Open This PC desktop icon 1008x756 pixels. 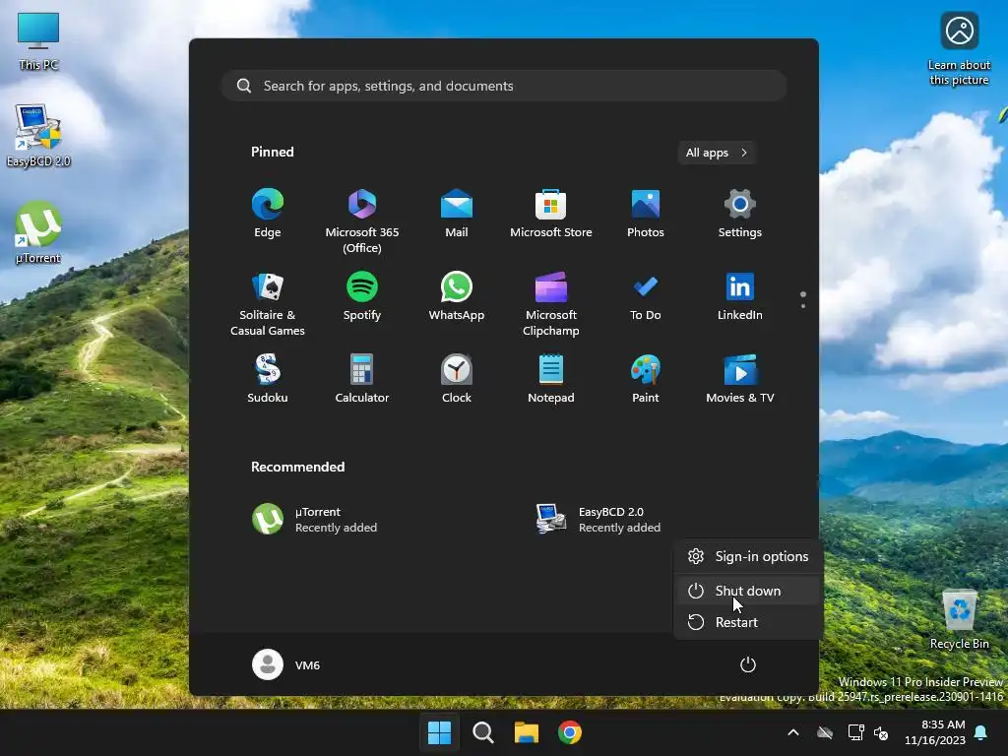tap(38, 41)
